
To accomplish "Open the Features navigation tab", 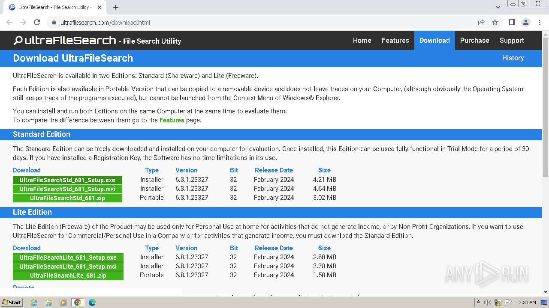I will pyautogui.click(x=395, y=40).
